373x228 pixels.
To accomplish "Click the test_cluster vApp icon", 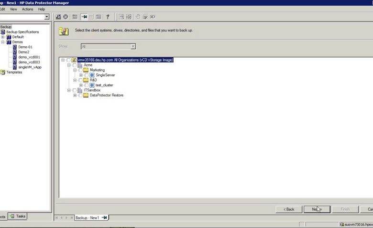I will [x=92, y=85].
